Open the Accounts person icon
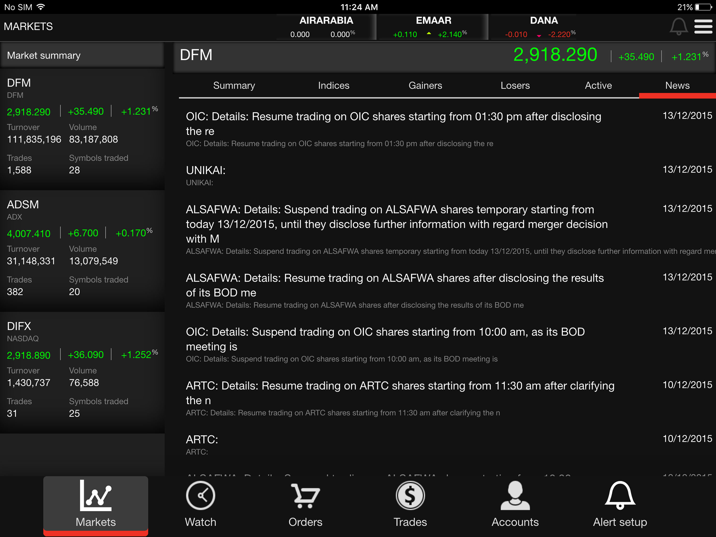The width and height of the screenshot is (716, 537). (x=515, y=495)
